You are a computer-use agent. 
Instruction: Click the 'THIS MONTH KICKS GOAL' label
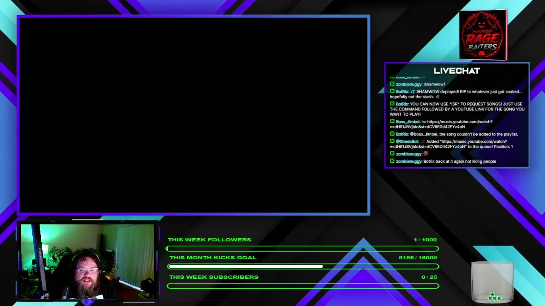click(213, 258)
